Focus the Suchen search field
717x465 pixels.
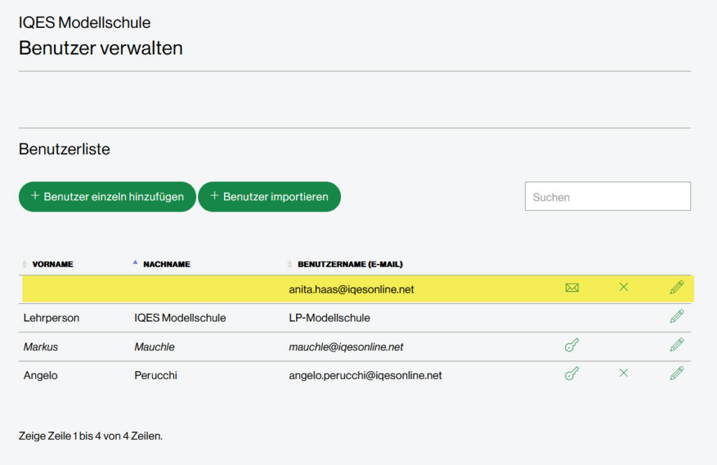pos(608,196)
